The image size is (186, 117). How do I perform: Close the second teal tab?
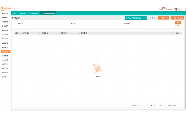[26, 14]
